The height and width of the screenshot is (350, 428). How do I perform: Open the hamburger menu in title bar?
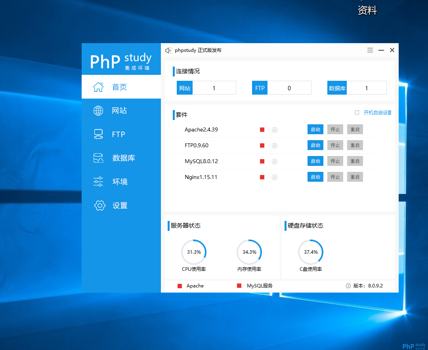coord(370,50)
